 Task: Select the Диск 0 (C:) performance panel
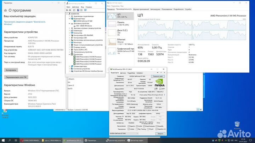(120, 32)
